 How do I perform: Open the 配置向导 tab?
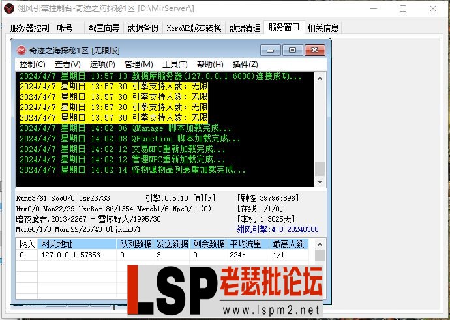point(104,28)
